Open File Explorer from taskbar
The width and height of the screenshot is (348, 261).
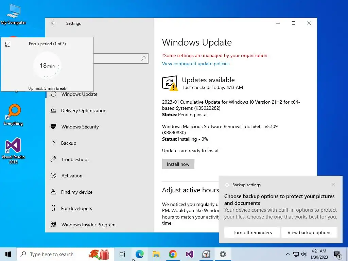156,254
